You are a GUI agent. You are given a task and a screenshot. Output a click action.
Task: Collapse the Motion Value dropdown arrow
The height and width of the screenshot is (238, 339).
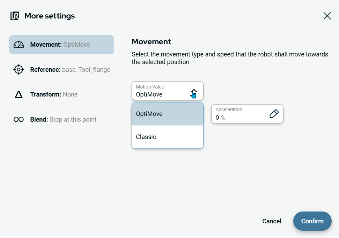click(194, 91)
